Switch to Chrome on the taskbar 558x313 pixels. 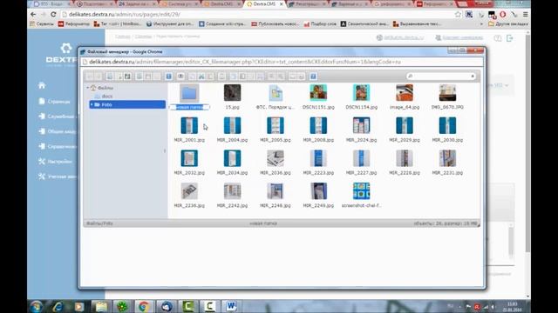coord(144,306)
